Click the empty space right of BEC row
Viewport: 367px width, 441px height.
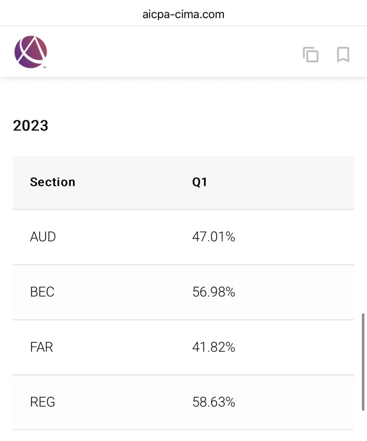click(294, 292)
